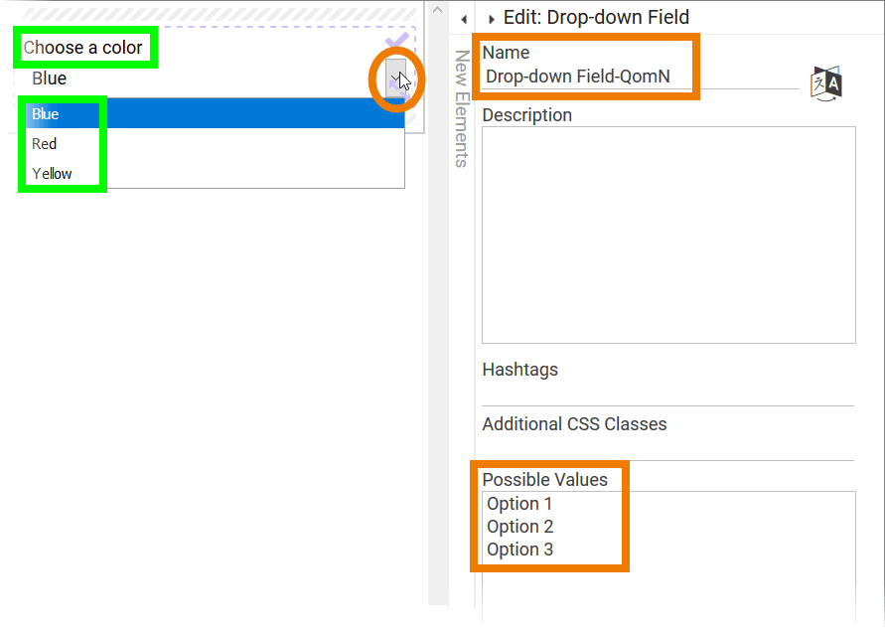Click inside the Description text area
The image size is (885, 631).
click(667, 234)
